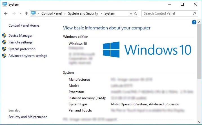Open Device Manager link

(x=21, y=36)
